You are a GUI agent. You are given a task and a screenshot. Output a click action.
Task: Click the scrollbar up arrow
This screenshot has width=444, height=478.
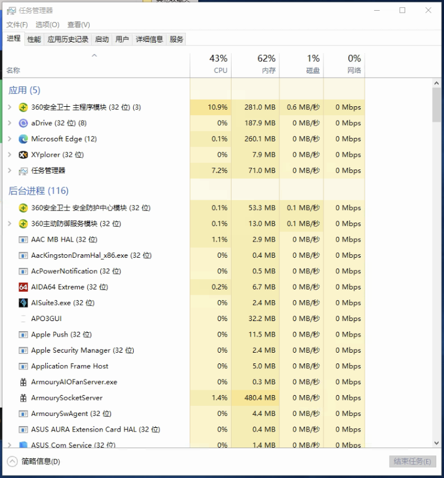[x=436, y=83]
